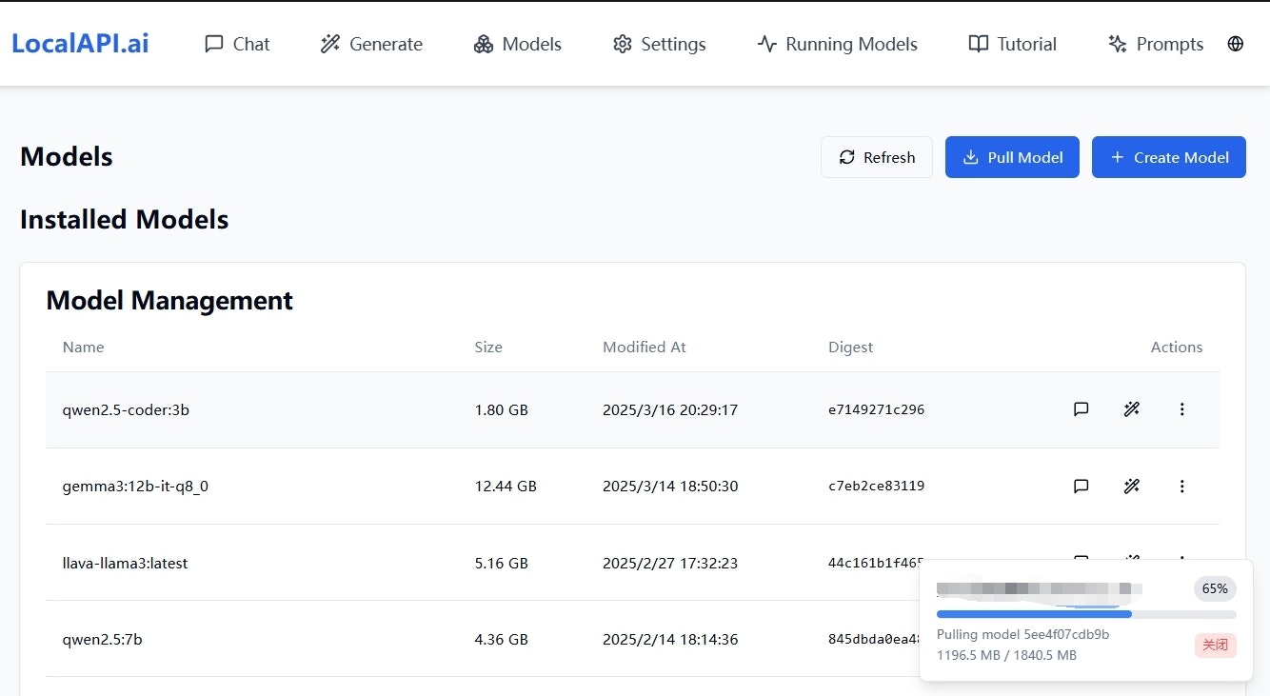Click the Name column header
This screenshot has width=1270, height=696.
point(84,347)
